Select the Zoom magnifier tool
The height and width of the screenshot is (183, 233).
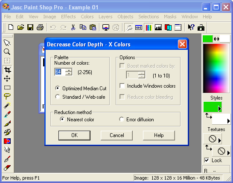7,52
